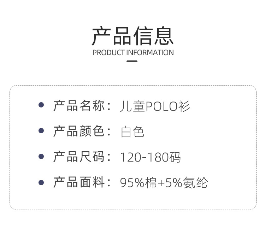Click the short dash under PRODUCT INFORMATION
This screenshot has height=228, width=265.
tap(132, 62)
